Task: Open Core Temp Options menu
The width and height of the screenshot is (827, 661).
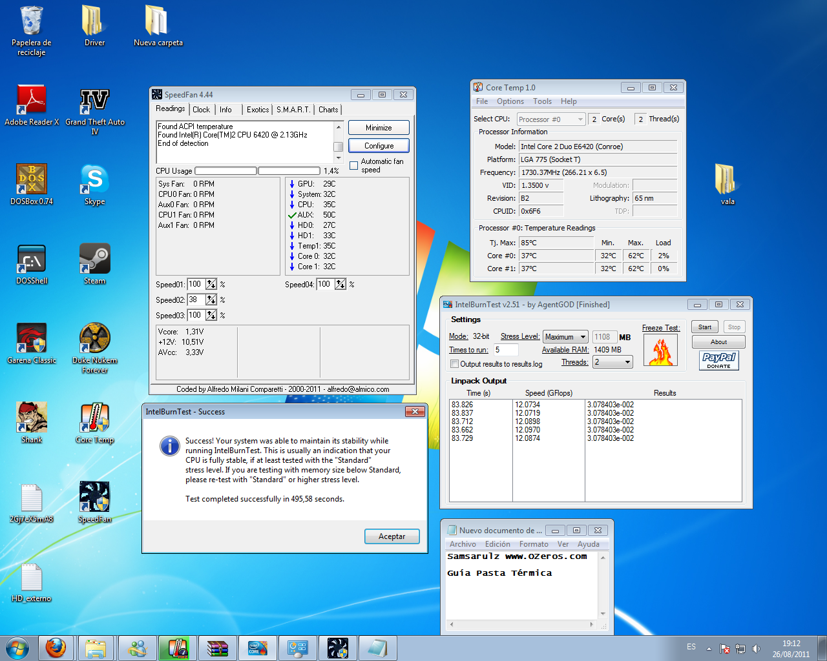Action: 510,101
